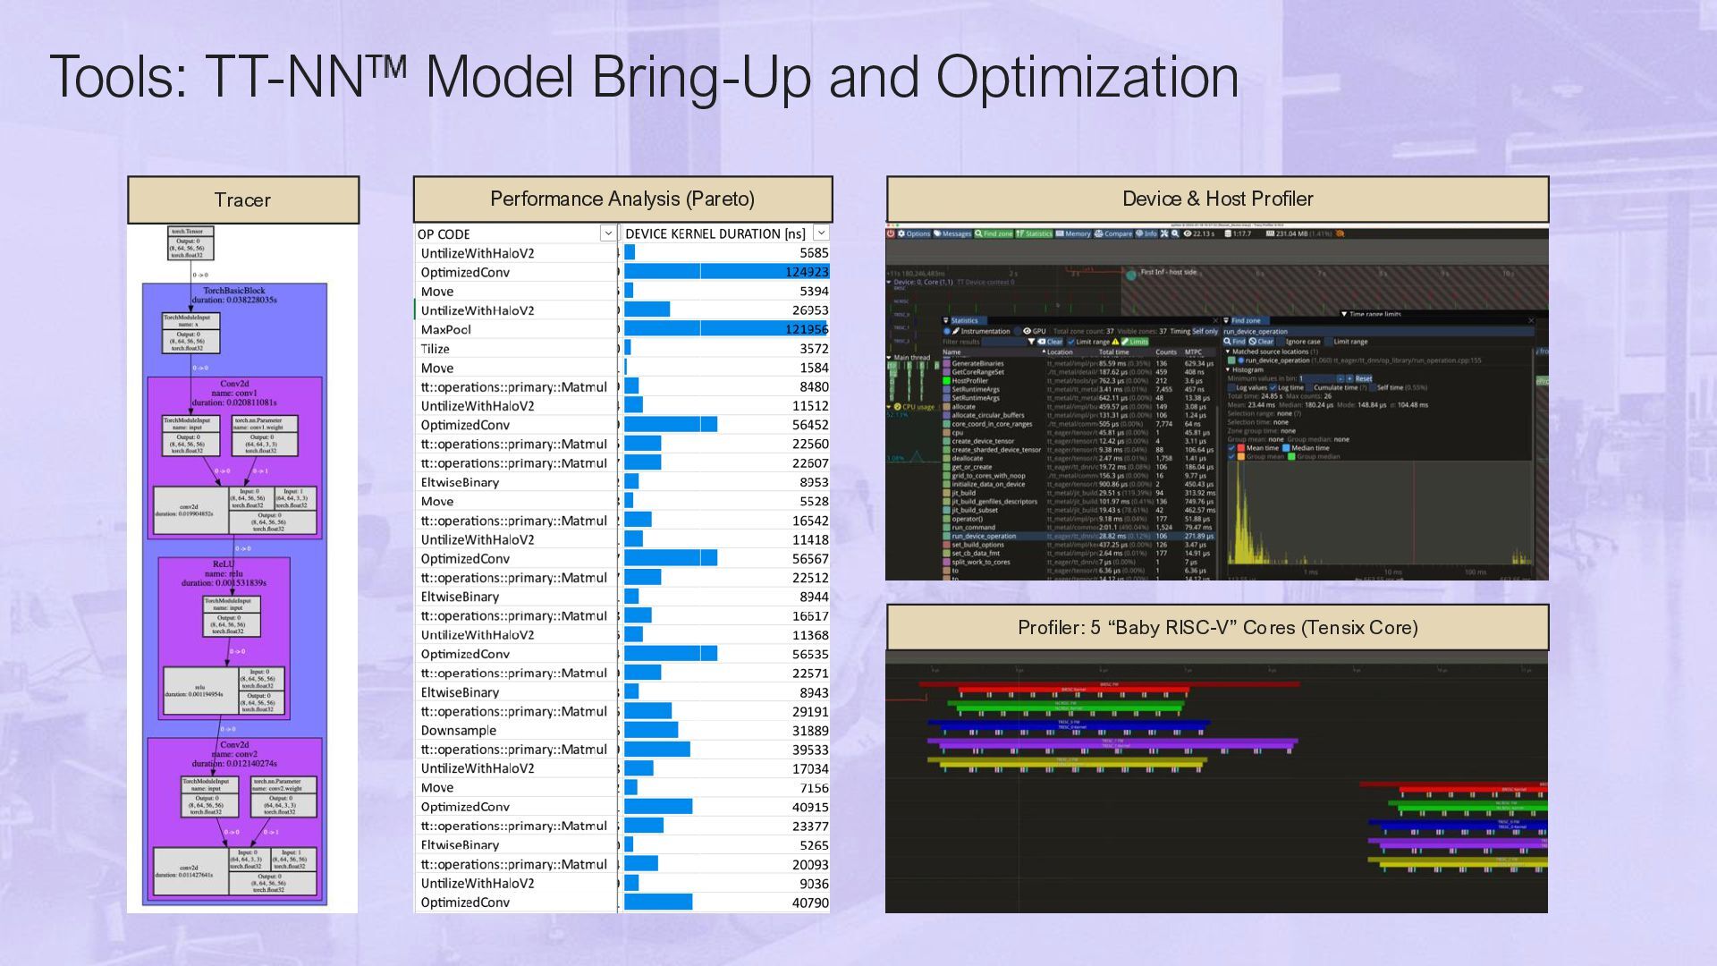Viewport: 1717px width, 966px height.
Task: Click the red power connection icon
Action: coord(891,233)
